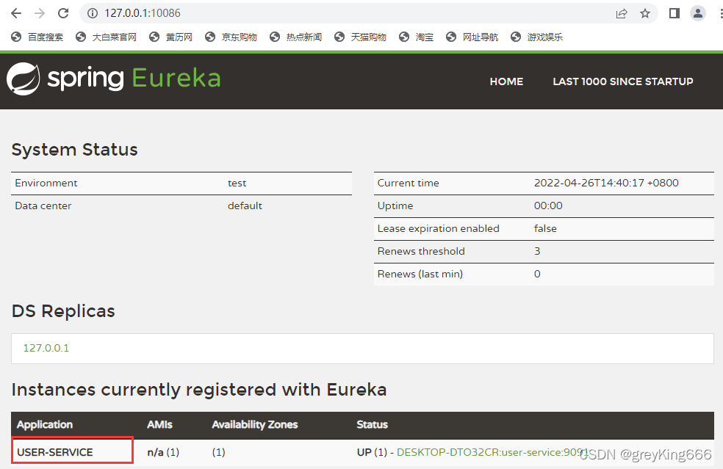This screenshot has width=723, height=469.
Task: Open the 京东购物 bookmark
Action: [x=231, y=37]
